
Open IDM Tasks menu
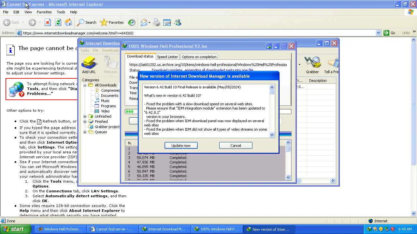tap(85, 50)
